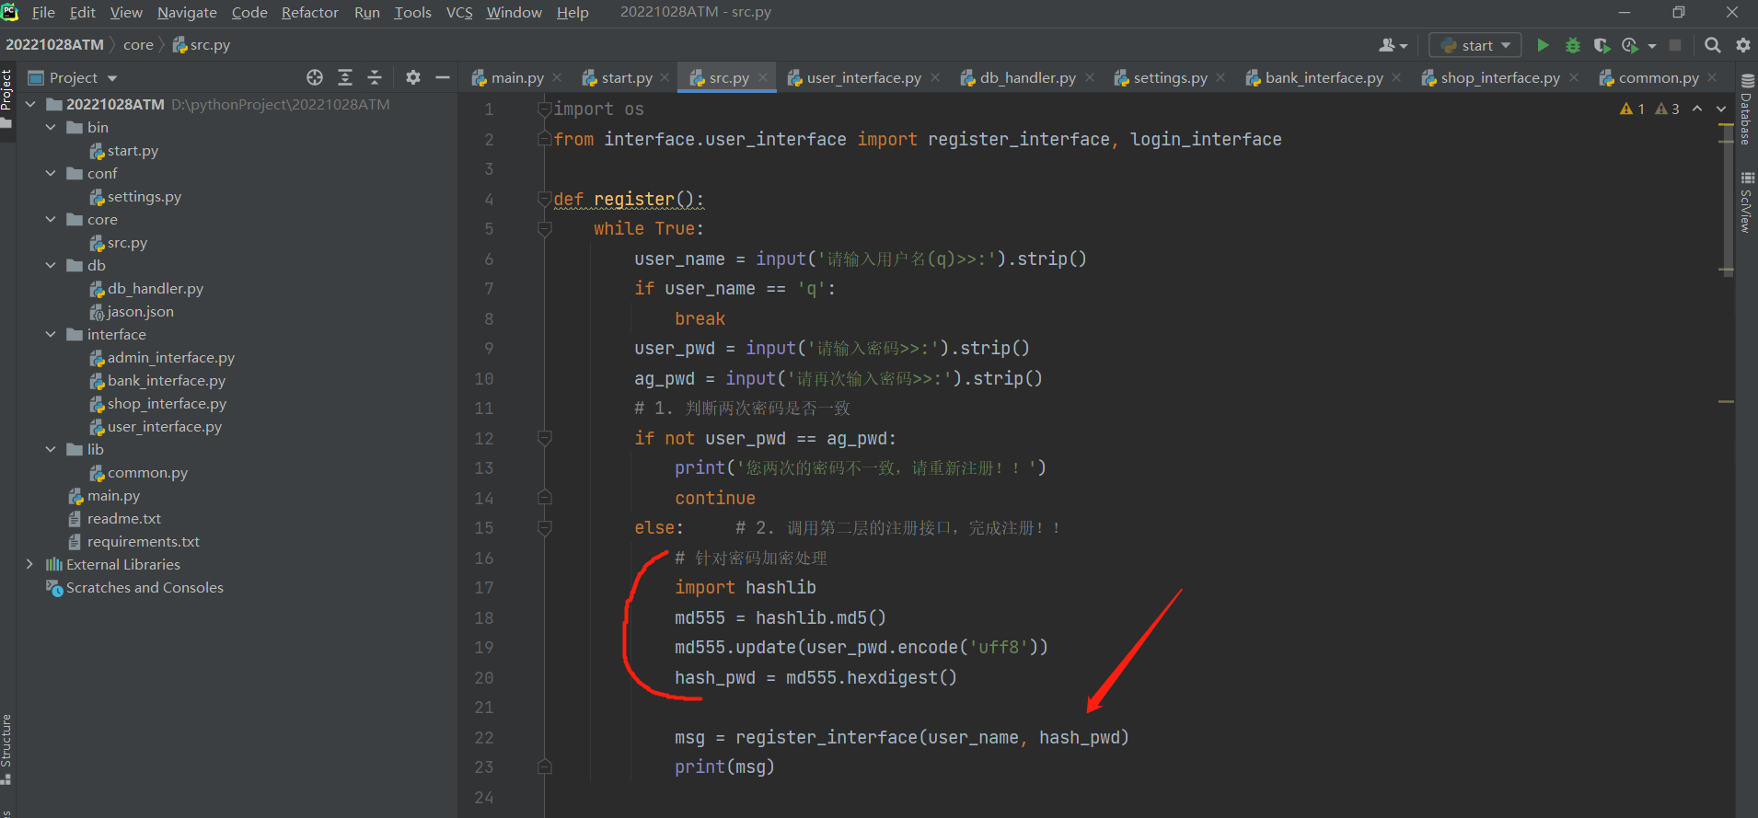The width and height of the screenshot is (1758, 818).
Task: Click line number 17 in the gutter
Action: [x=484, y=588]
